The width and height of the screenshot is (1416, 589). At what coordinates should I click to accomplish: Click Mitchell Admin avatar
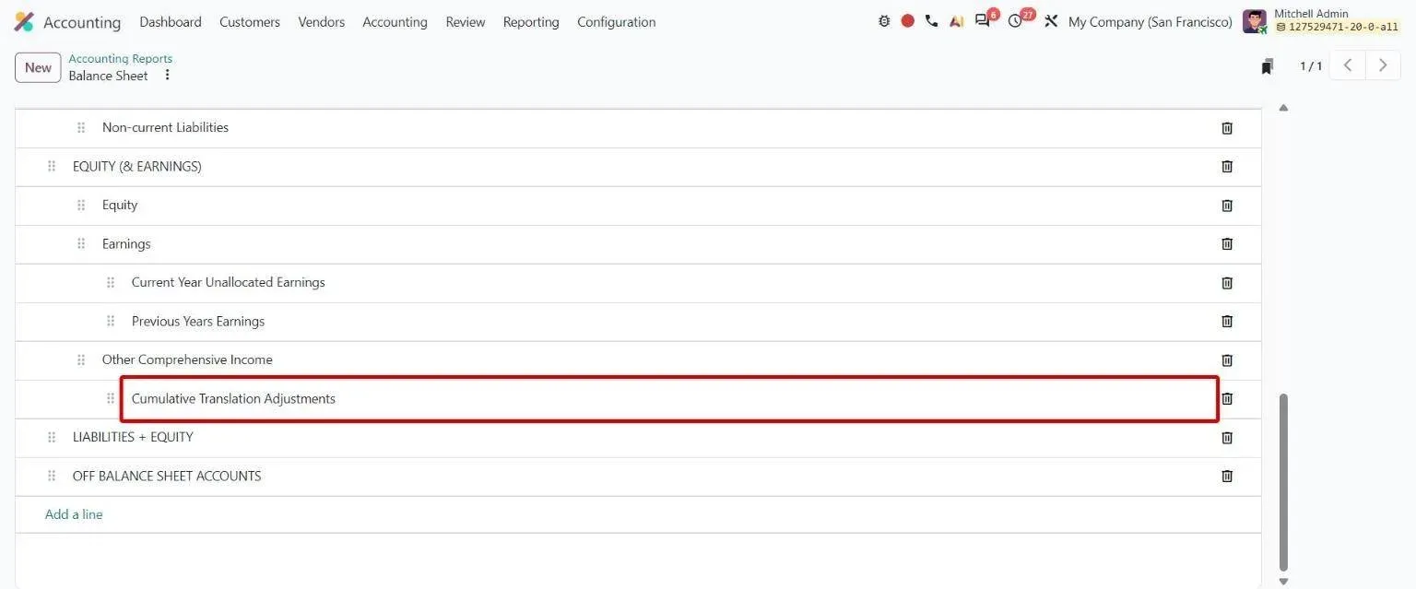click(1255, 21)
